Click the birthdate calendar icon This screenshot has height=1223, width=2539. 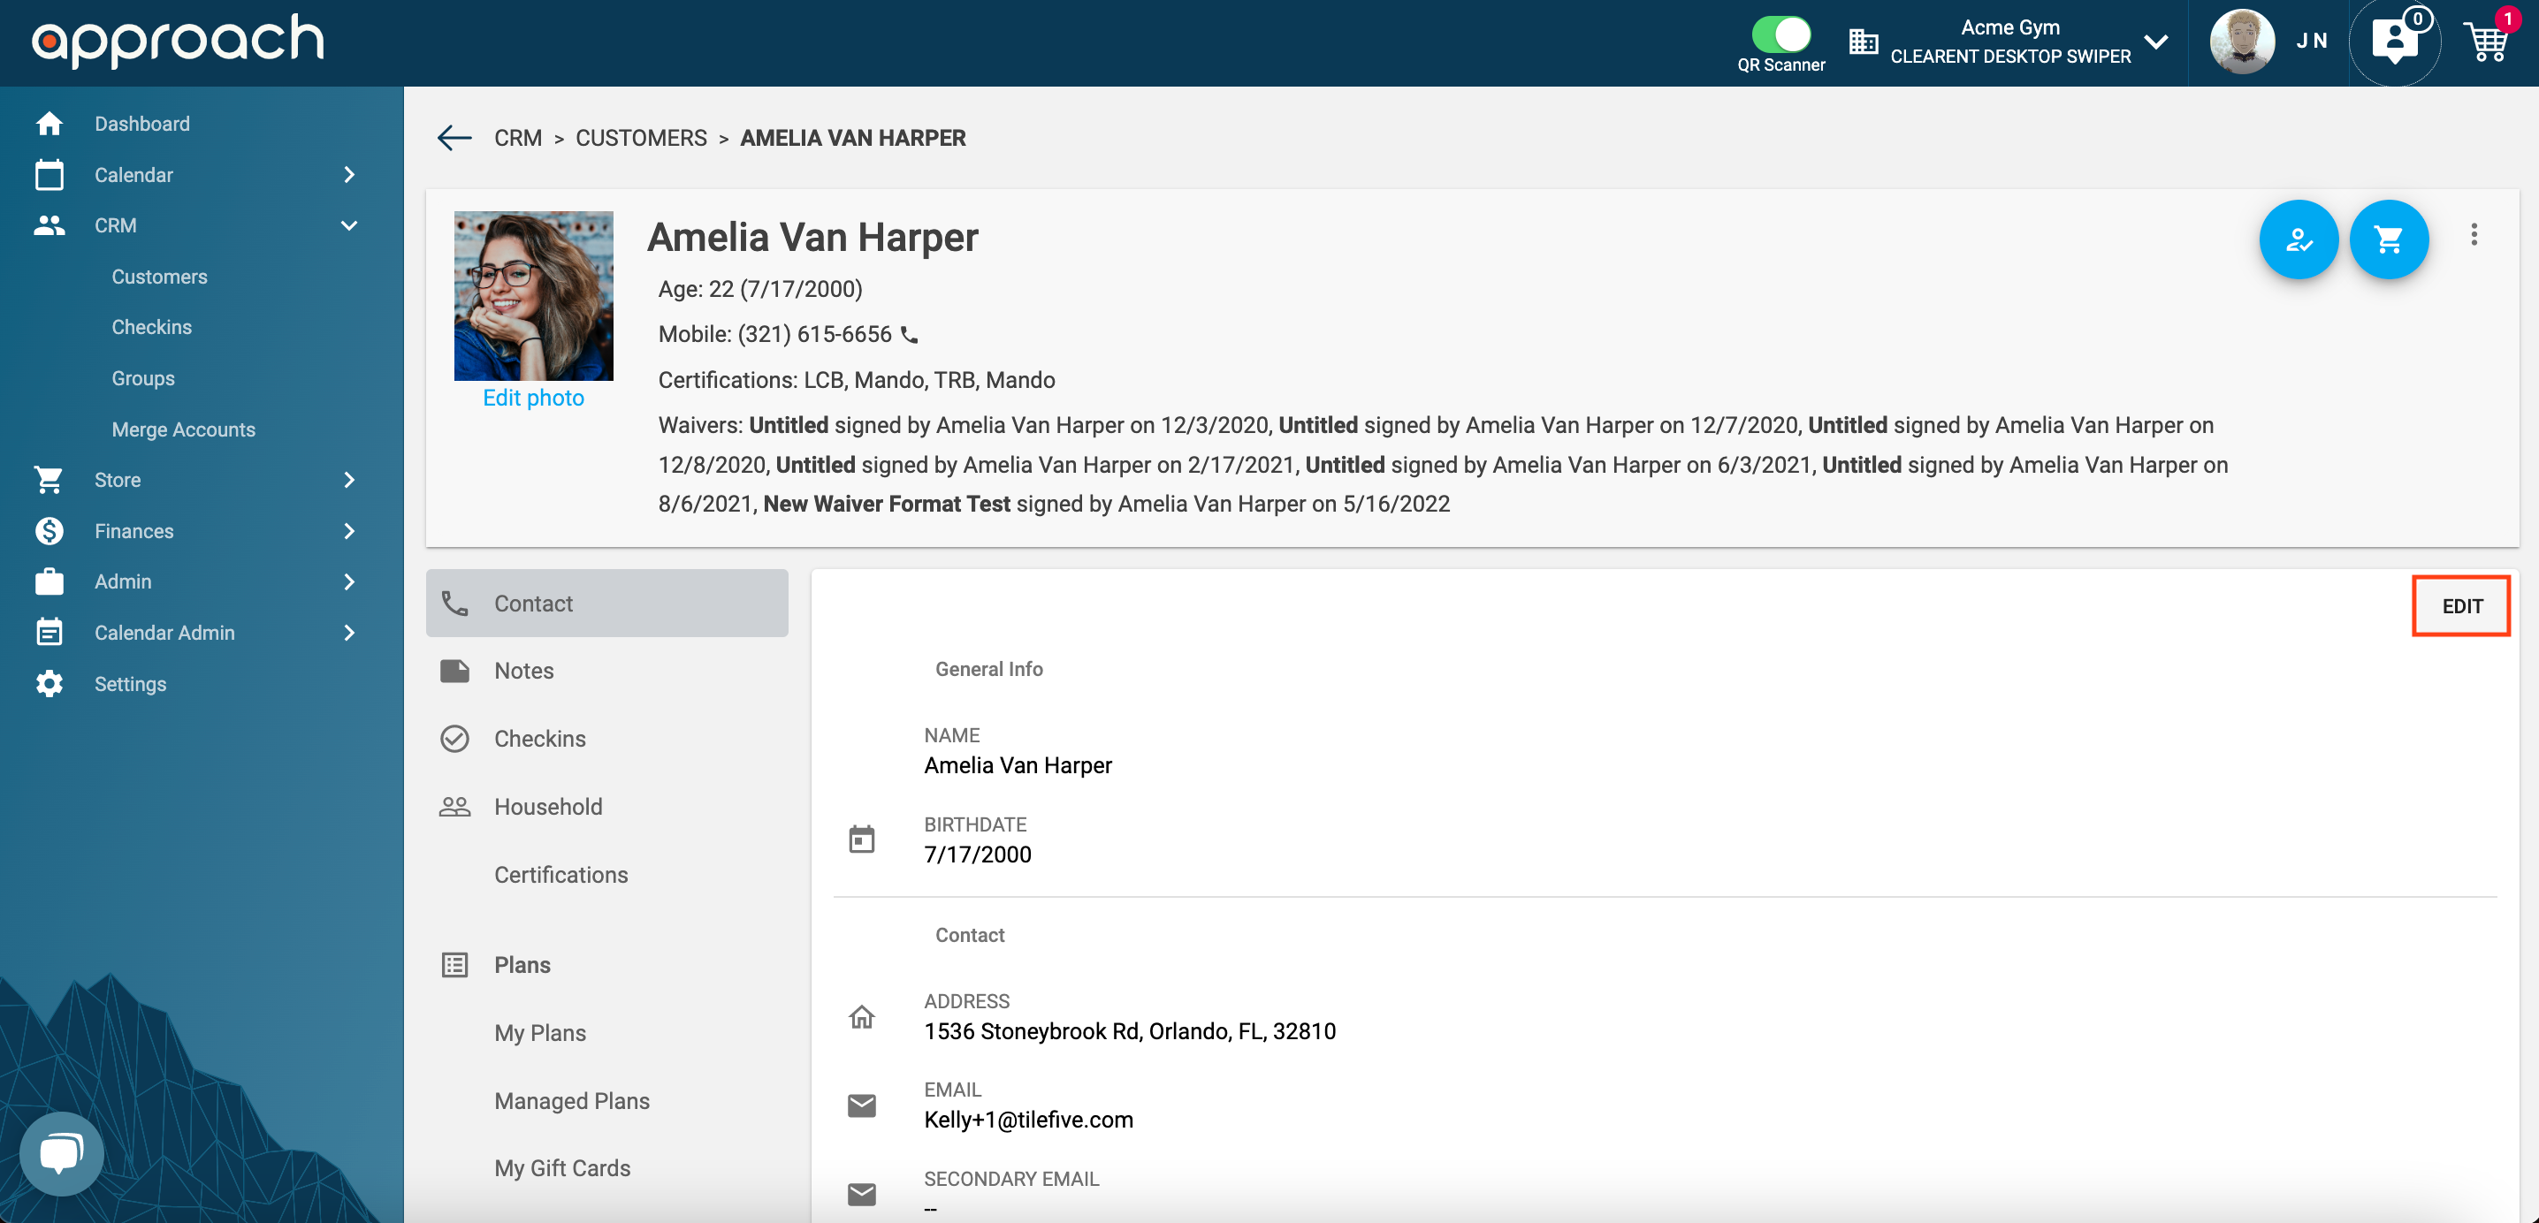click(x=861, y=839)
